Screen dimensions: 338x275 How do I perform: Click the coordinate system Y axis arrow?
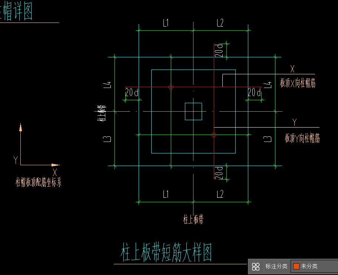(20, 127)
